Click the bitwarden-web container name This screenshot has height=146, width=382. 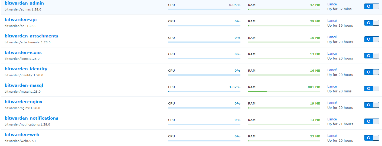tap(22, 135)
